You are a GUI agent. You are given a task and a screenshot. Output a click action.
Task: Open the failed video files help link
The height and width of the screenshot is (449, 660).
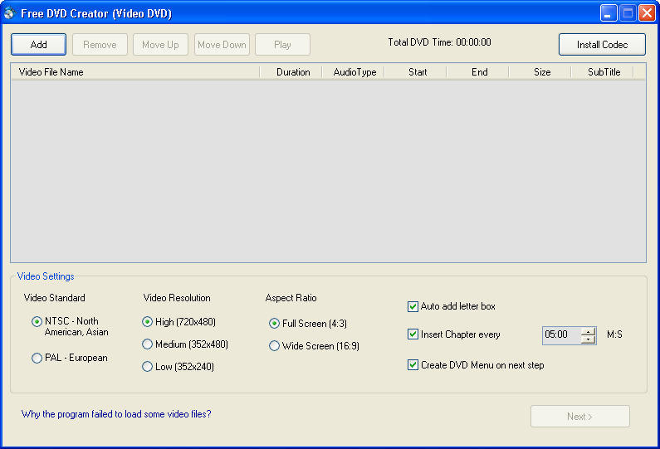(116, 414)
